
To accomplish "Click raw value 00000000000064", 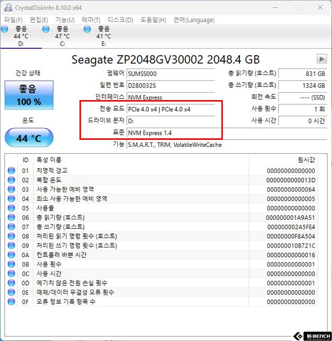I will pos(291,190).
